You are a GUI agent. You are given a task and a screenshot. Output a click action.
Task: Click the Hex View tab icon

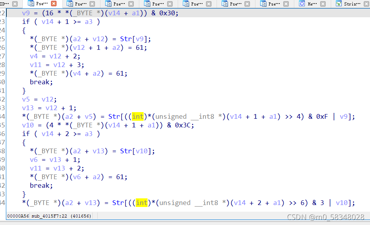coord(302,4)
